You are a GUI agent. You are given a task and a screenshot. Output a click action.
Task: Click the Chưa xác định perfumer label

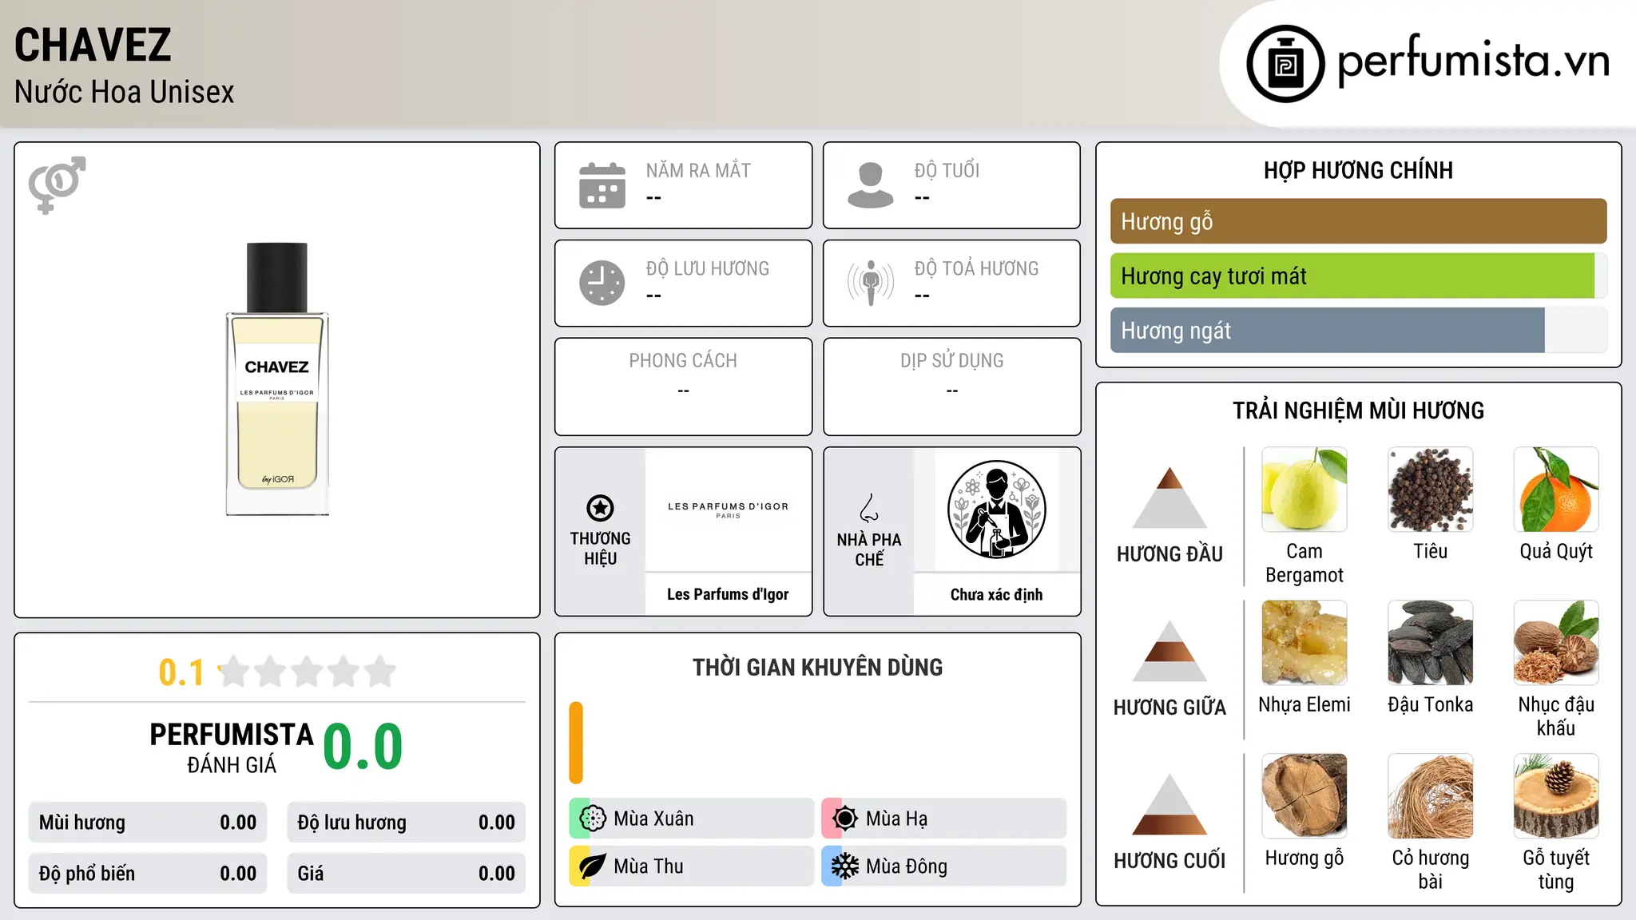(x=996, y=594)
